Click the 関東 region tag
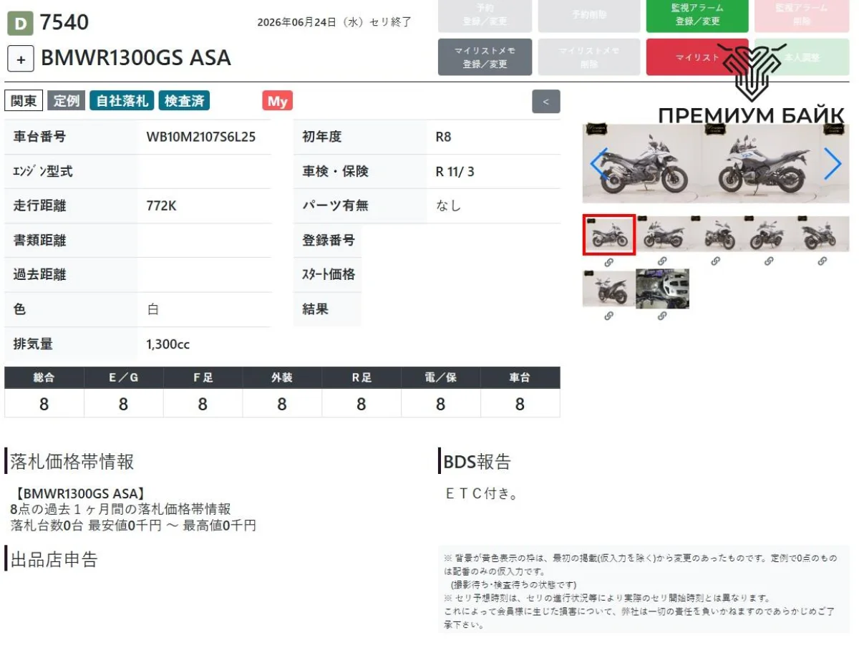Screen dimensions: 859x668 (x=24, y=101)
